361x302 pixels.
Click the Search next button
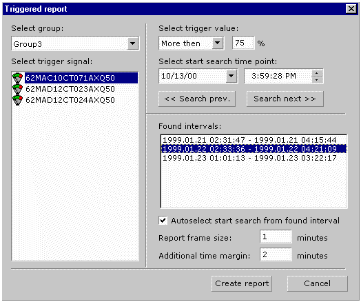pyautogui.click(x=285, y=99)
